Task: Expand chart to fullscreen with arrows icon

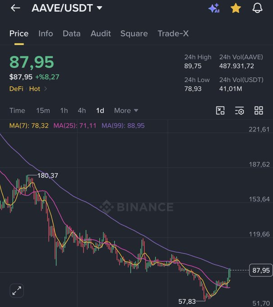Action: (17, 291)
